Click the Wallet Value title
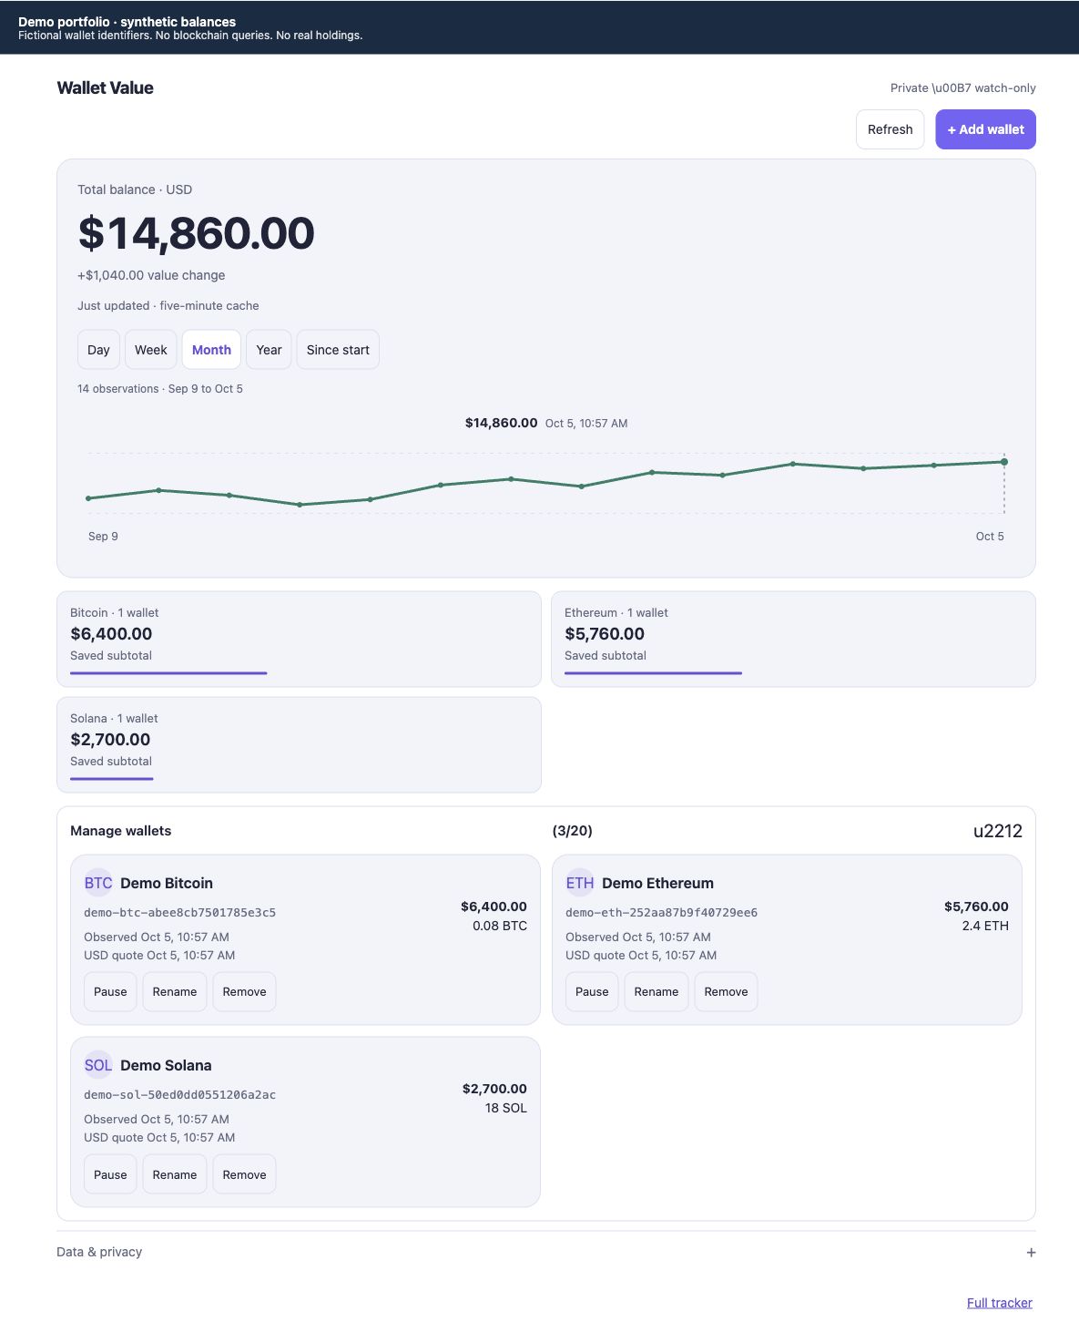The height and width of the screenshot is (1342, 1079). coord(105,88)
